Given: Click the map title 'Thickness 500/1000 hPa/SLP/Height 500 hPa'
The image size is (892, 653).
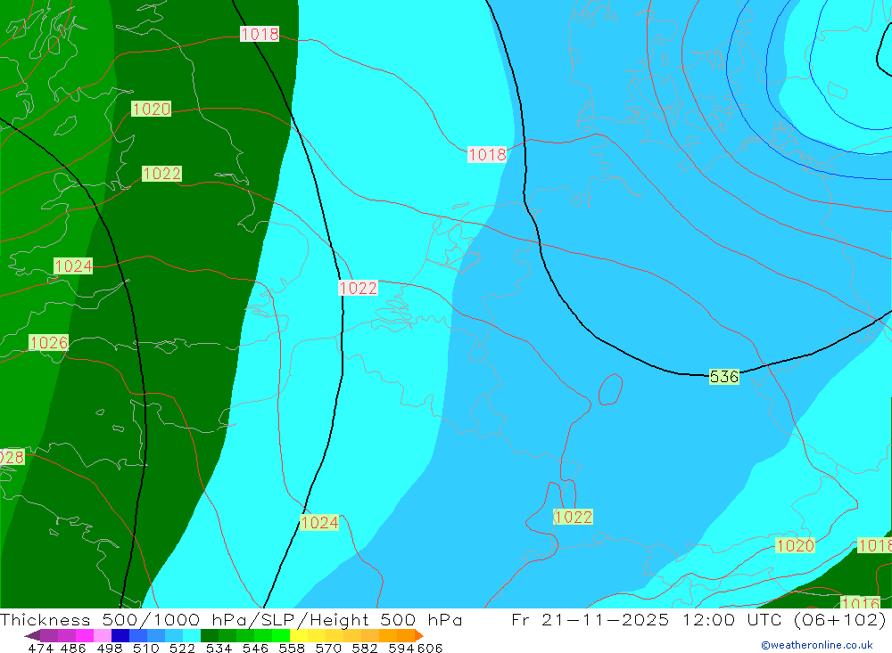Looking at the screenshot, I should pos(231,619).
